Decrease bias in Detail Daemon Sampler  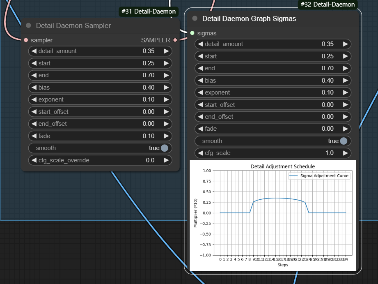(34, 88)
